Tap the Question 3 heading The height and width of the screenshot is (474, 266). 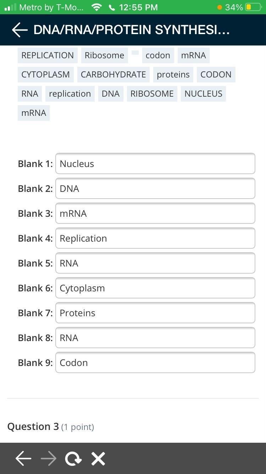(33, 426)
